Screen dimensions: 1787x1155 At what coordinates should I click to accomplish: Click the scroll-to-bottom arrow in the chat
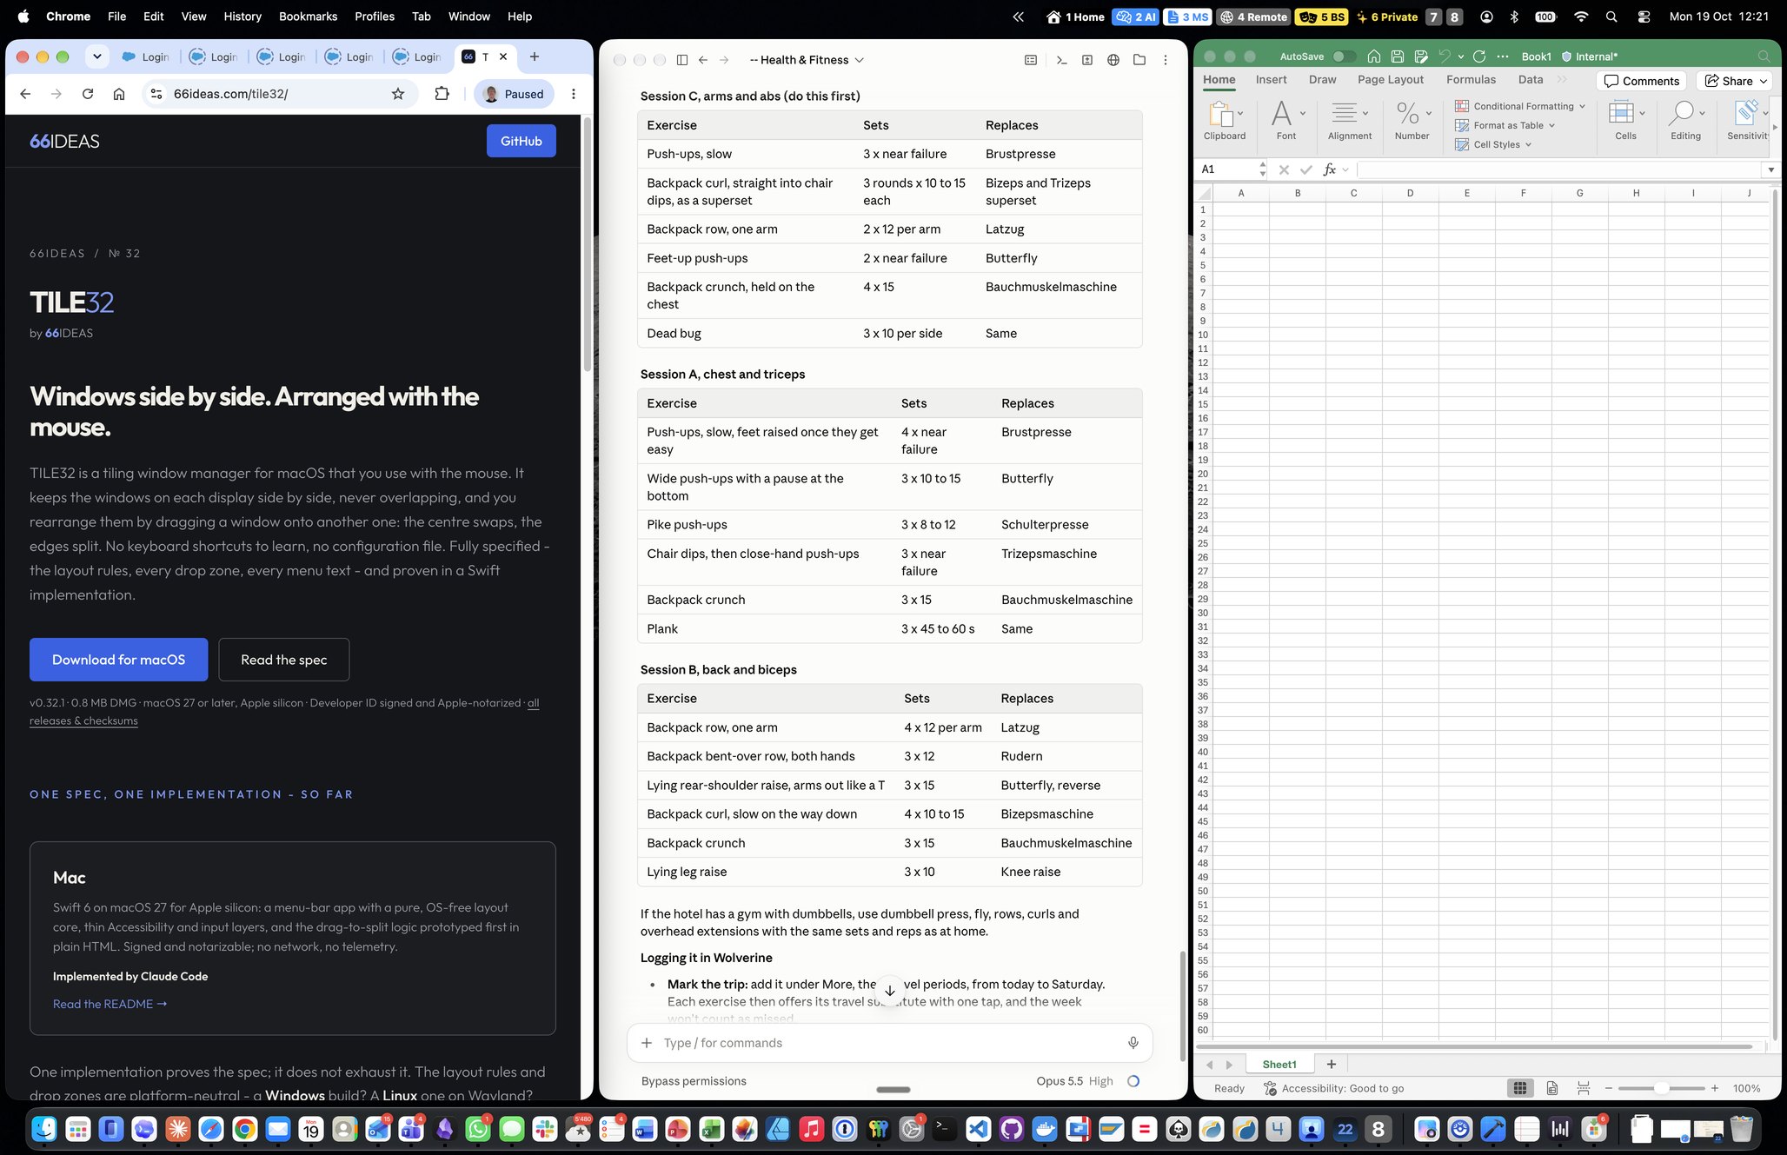click(x=890, y=991)
